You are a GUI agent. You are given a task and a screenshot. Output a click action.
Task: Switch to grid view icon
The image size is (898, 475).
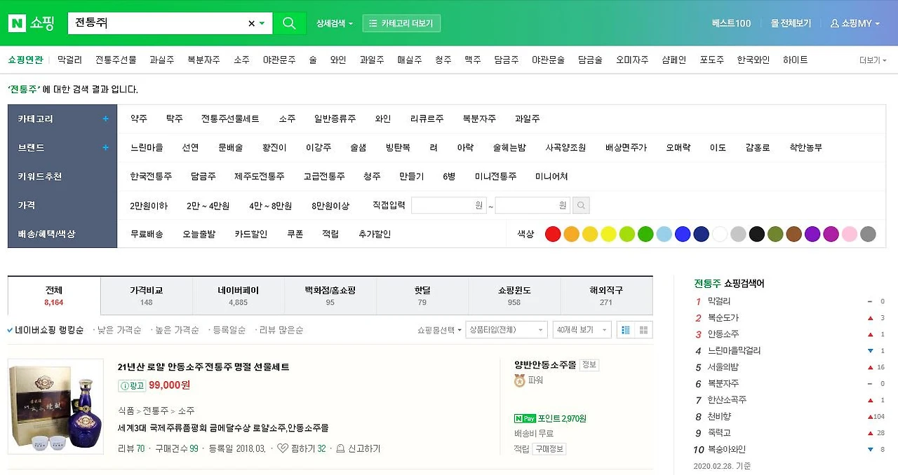click(643, 330)
